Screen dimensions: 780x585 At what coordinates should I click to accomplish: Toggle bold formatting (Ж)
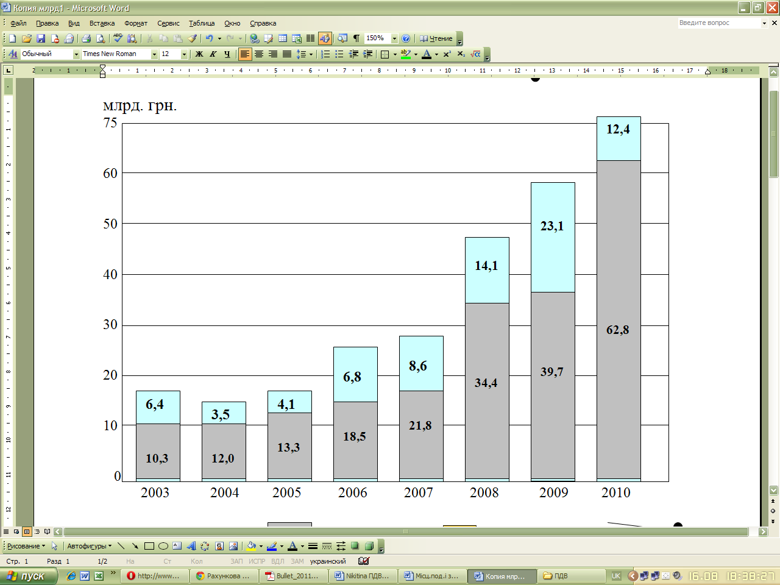pos(199,54)
